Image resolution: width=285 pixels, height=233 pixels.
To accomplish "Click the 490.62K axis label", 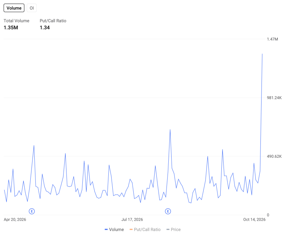I will click(x=274, y=156).
